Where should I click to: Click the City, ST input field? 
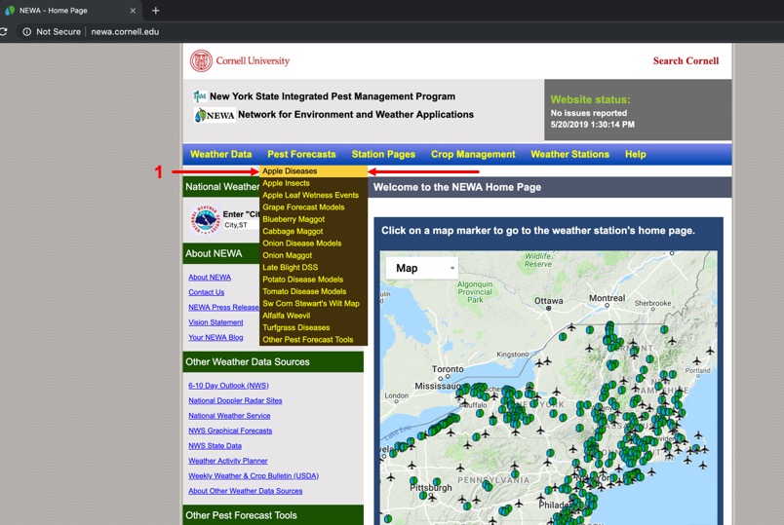pos(241,225)
